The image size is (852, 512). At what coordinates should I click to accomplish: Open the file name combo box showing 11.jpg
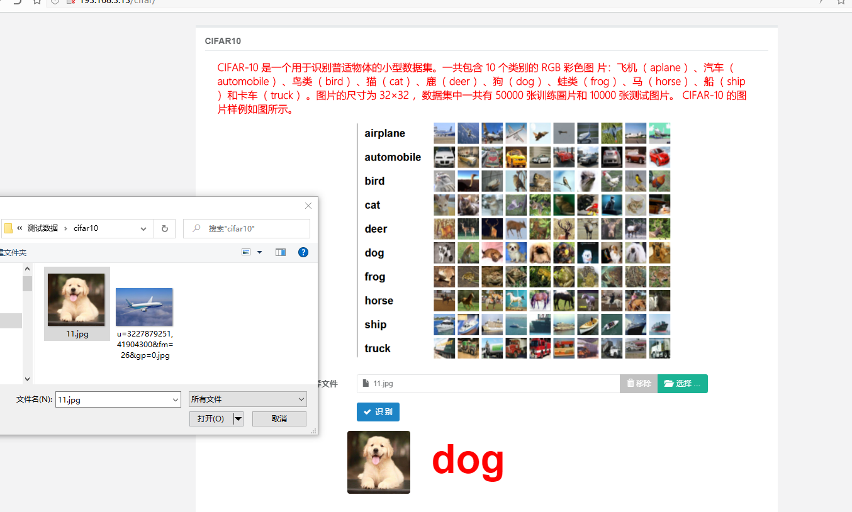click(118, 399)
